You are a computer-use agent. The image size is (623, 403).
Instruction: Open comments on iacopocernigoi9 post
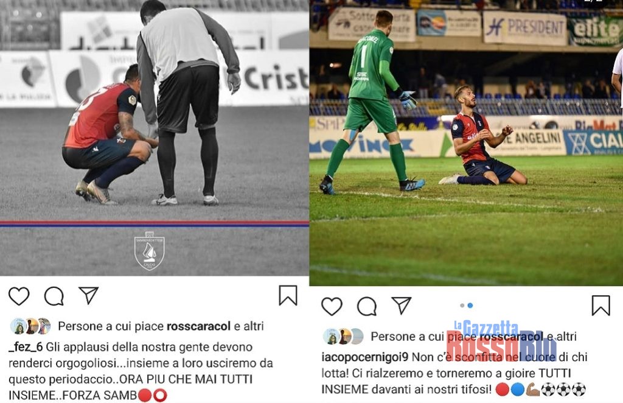[x=367, y=306]
